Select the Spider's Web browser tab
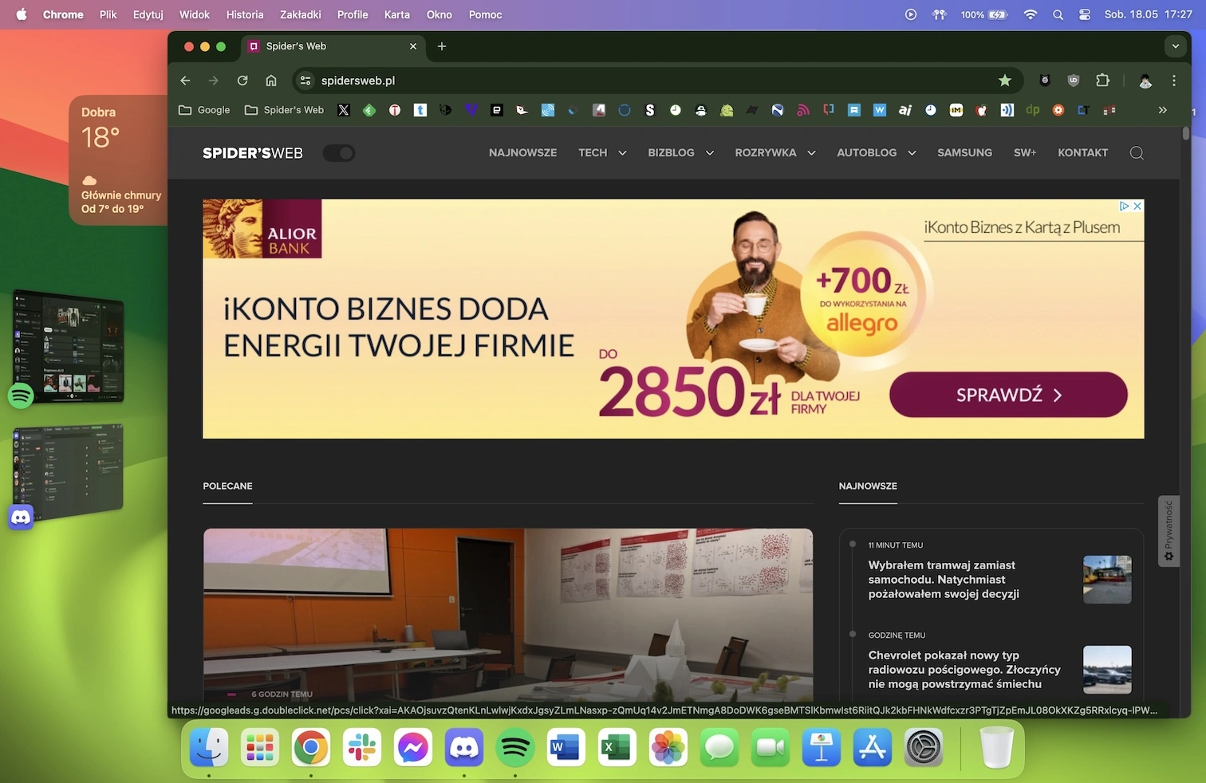1206x783 pixels. (x=333, y=46)
